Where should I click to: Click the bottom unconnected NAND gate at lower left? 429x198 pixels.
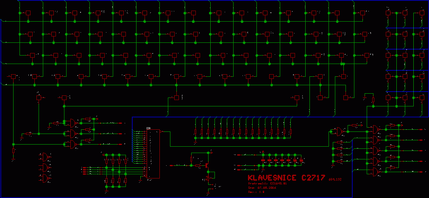click(45, 178)
